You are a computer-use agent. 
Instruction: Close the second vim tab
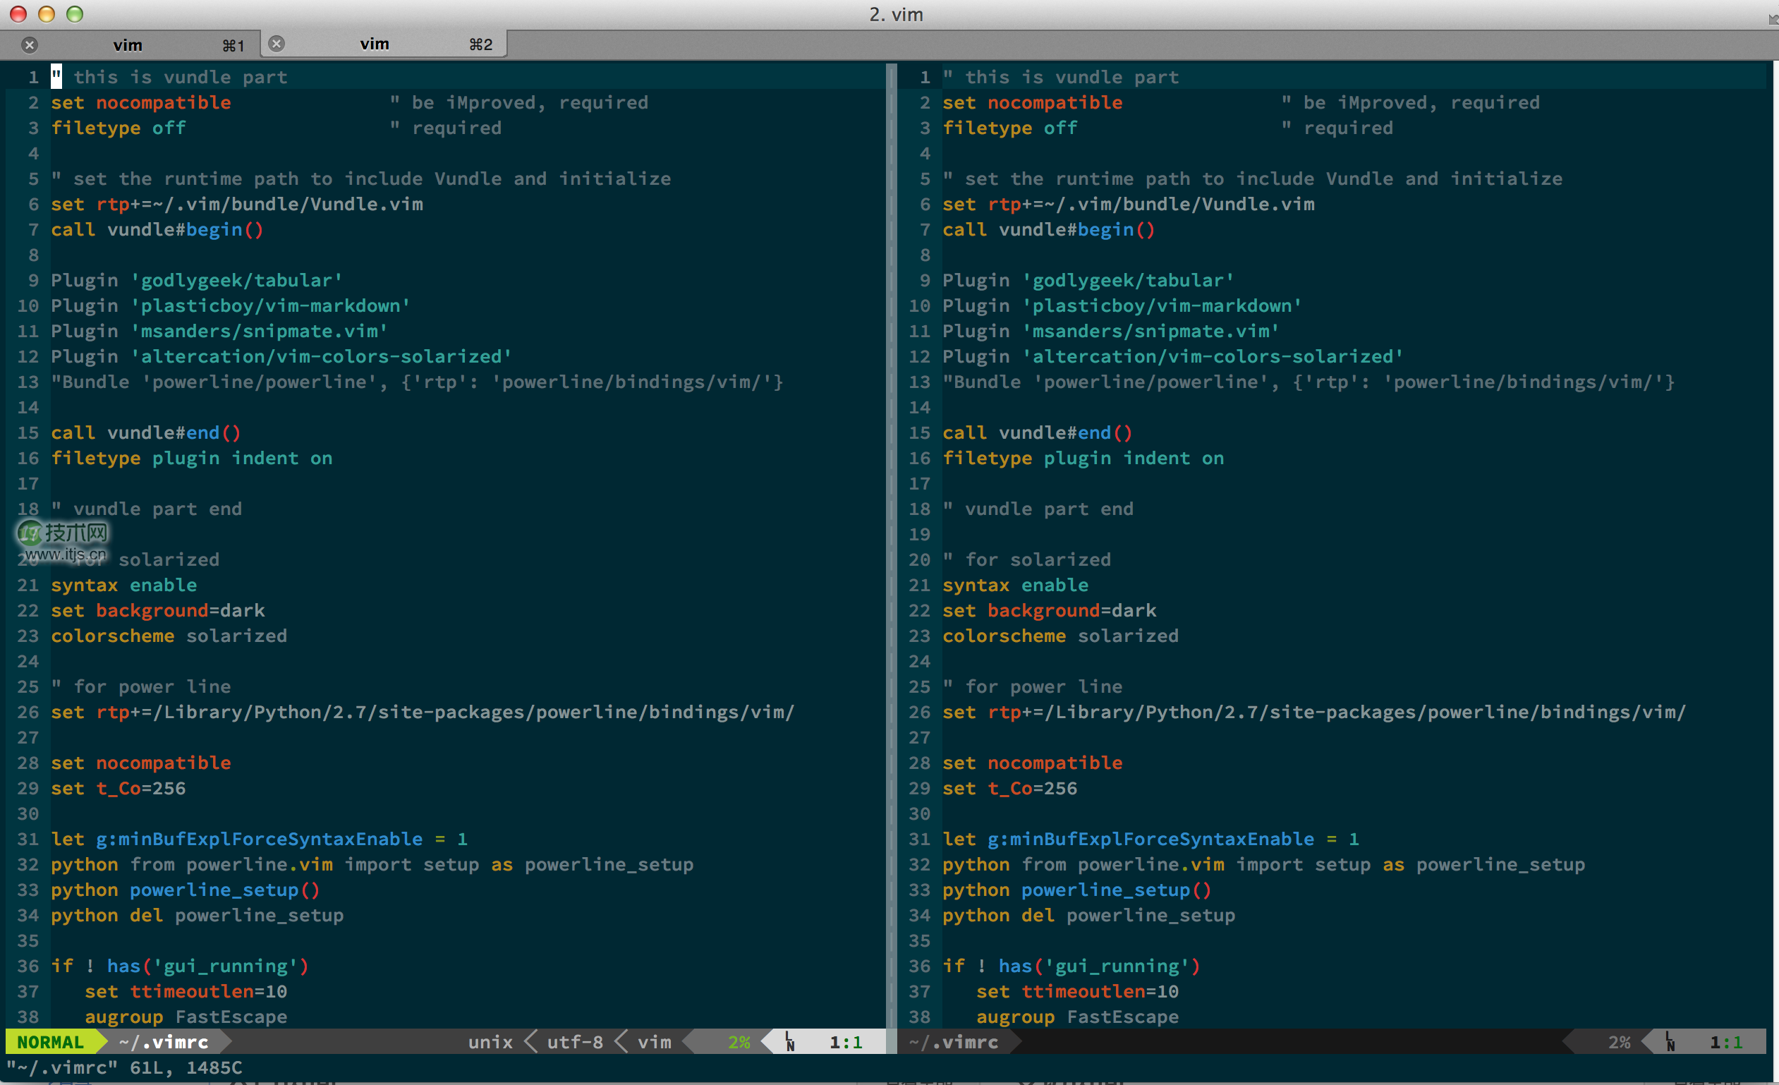pos(277,44)
